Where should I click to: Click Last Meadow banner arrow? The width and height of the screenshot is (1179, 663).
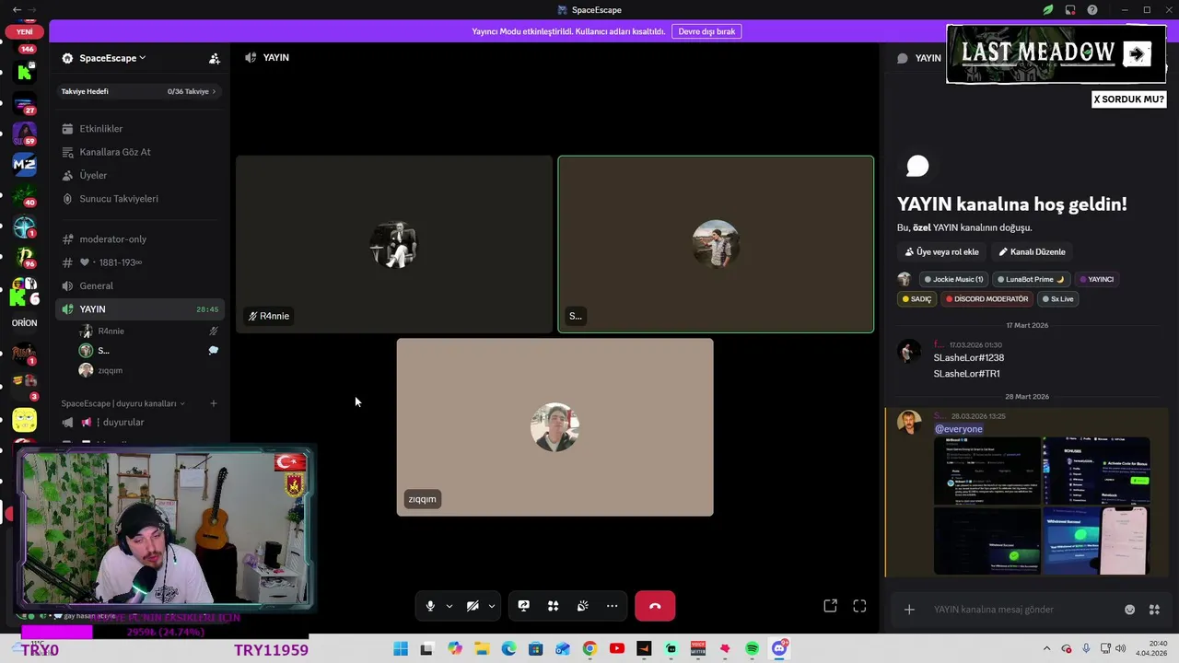1137,54
